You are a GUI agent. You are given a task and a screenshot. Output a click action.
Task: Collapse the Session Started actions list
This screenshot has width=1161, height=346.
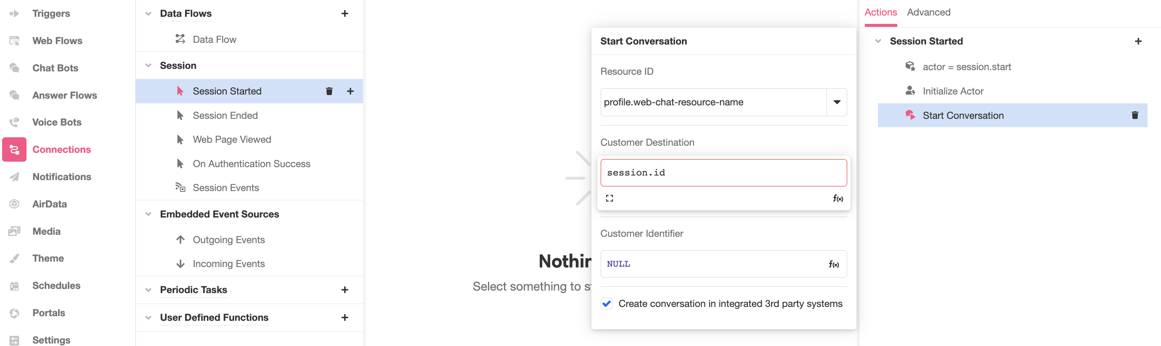878,42
